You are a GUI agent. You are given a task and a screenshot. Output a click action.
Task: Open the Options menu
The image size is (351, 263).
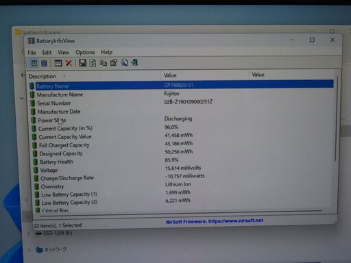[x=85, y=52]
